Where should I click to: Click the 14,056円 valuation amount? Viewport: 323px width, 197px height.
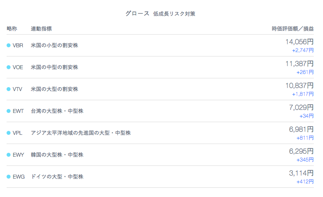pos(299,42)
